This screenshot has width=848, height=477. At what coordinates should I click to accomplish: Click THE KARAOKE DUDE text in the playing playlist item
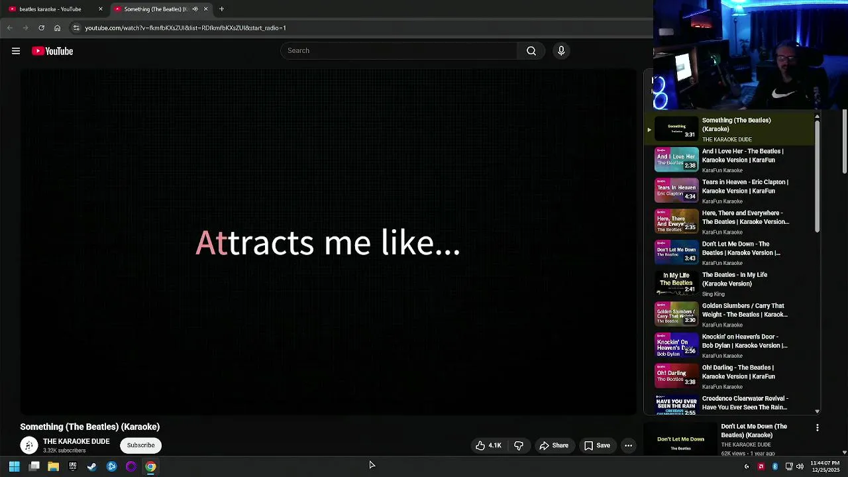[x=727, y=140]
